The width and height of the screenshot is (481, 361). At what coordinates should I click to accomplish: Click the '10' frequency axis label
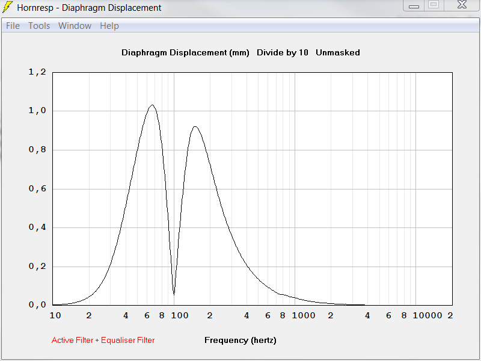pyautogui.click(x=55, y=315)
